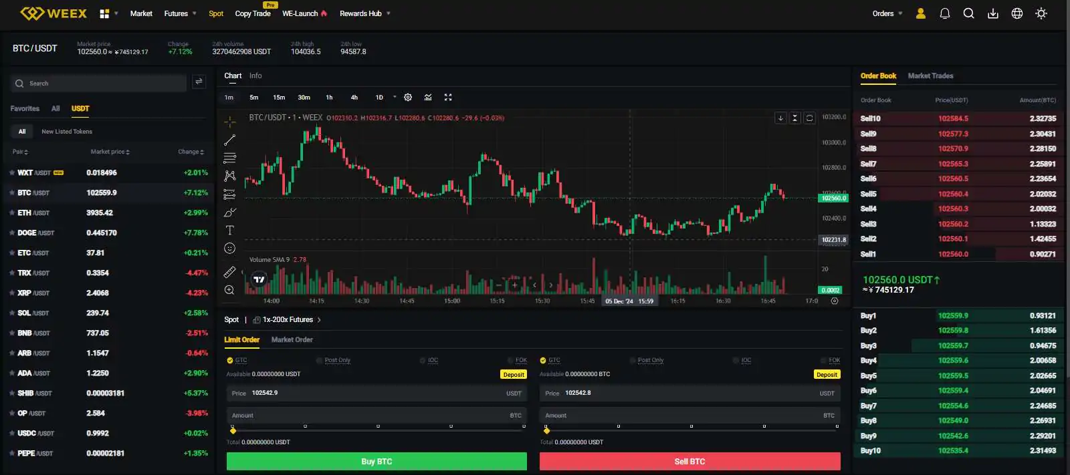The image size is (1070, 475).
Task: Toggle favorite star for ETH/USDT
Action: 12,213
